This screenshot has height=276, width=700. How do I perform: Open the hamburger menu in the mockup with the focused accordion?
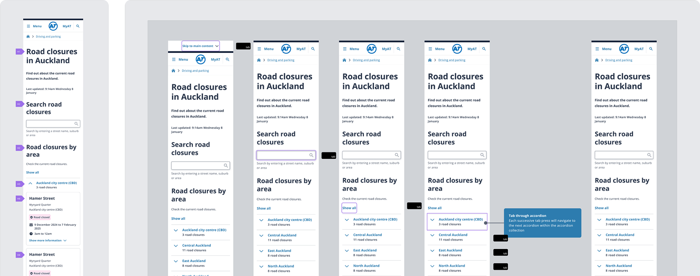(430, 49)
